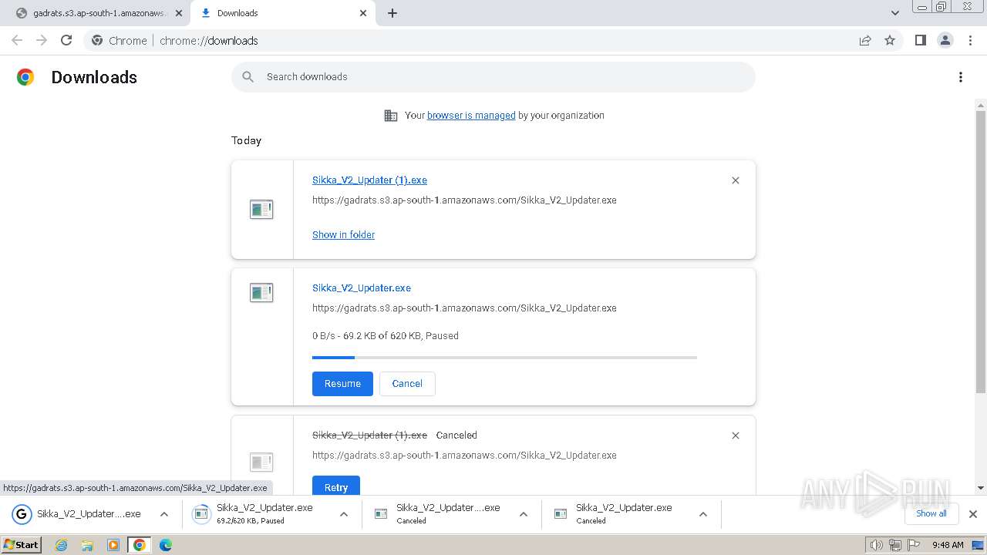Viewport: 987px width, 555px height.
Task: Click the Chrome logo beside Downloads heading
Action: (x=25, y=77)
